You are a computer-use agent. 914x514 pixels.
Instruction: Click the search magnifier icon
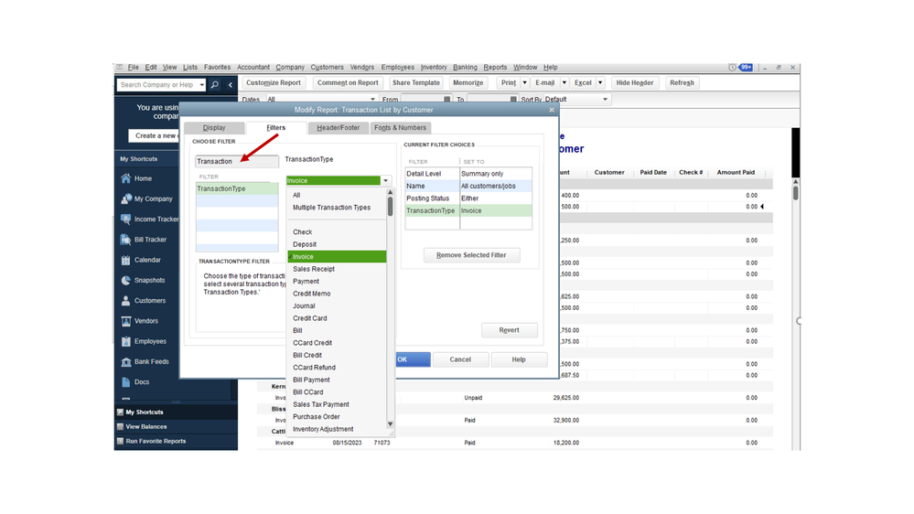[x=214, y=84]
